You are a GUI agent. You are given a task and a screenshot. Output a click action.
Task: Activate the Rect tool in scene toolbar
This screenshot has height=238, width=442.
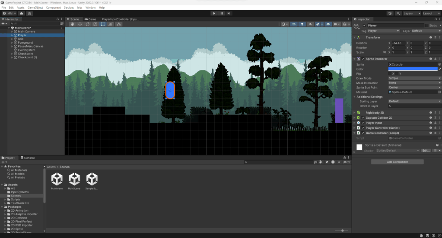point(103,24)
